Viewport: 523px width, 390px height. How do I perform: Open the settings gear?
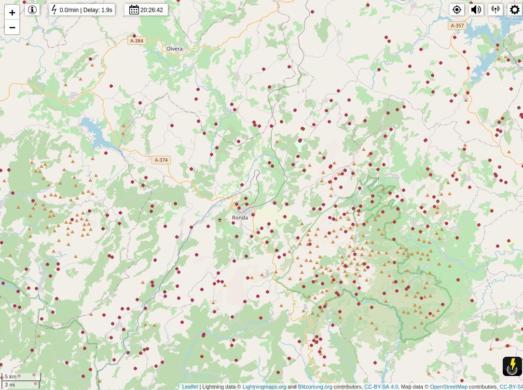click(x=515, y=10)
